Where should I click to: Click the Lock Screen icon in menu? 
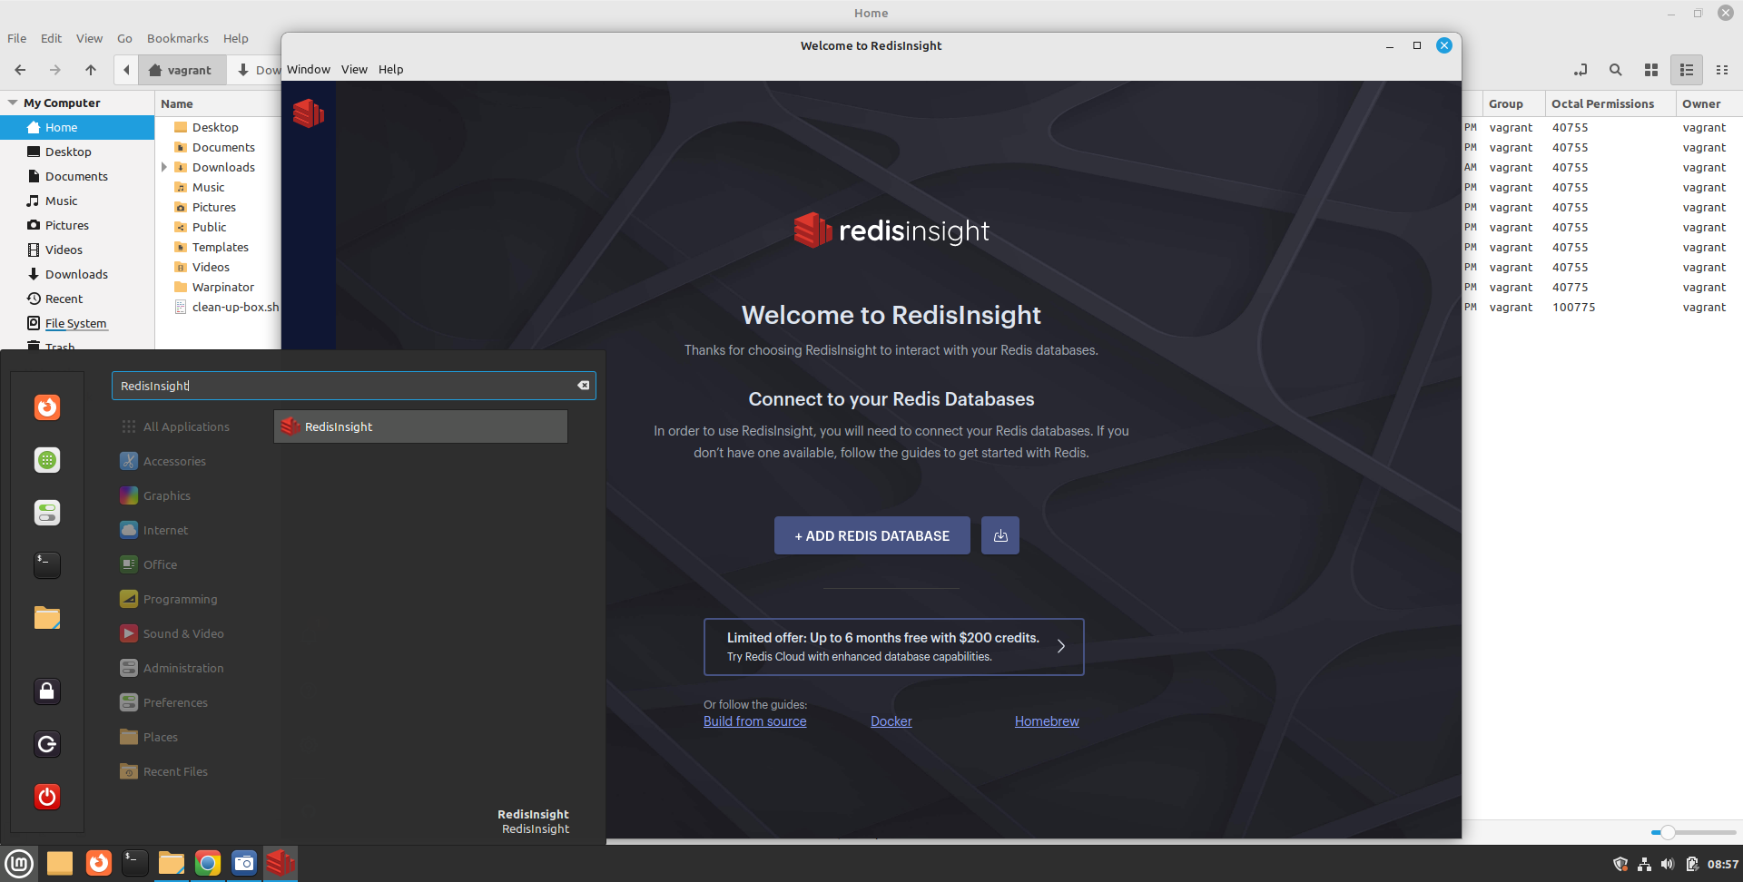47,691
